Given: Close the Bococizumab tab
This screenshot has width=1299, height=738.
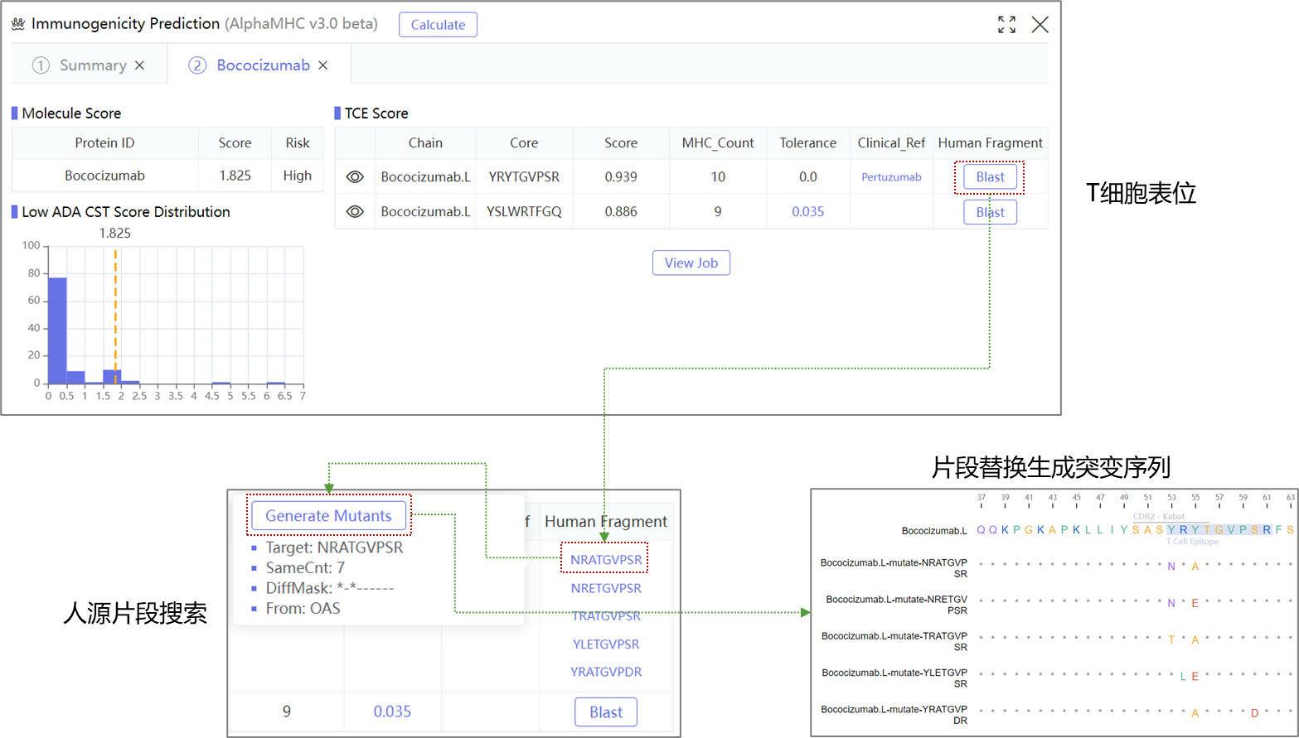Looking at the screenshot, I should 323,65.
